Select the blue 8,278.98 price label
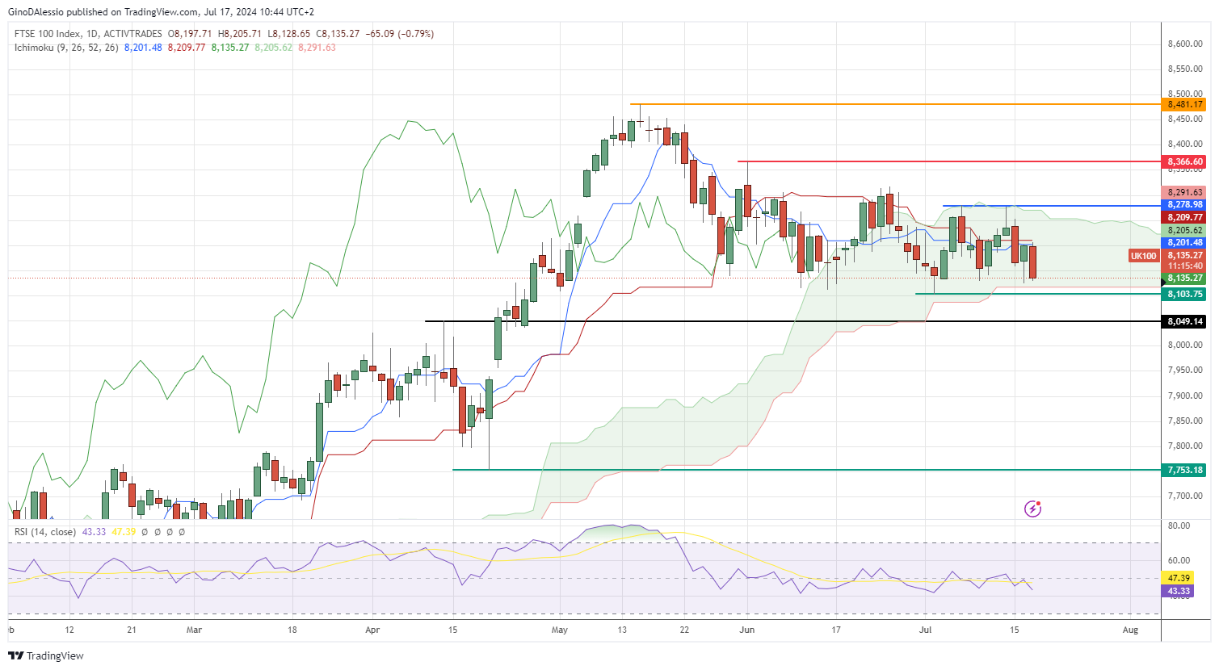Viewport: 1219px width, 670px height. point(1184,205)
